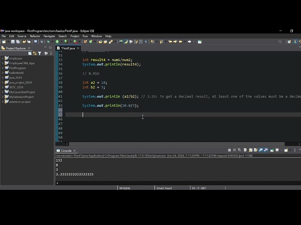Viewport: 301px width, 225px height.
Task: Click the Search flashlight toolbar icon
Action: 111,42
